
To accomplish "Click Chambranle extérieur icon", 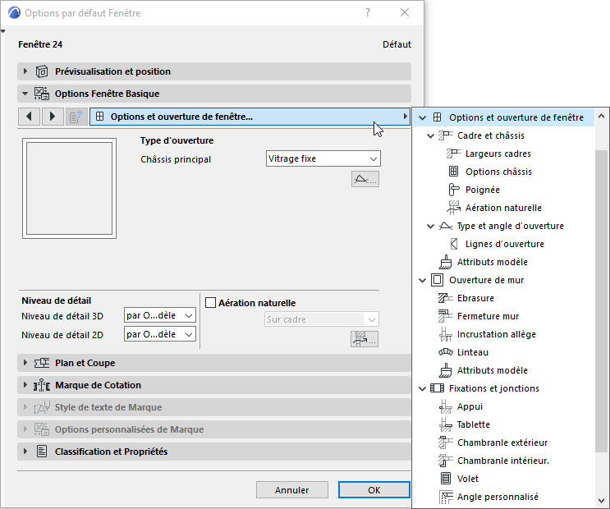I will [446, 443].
